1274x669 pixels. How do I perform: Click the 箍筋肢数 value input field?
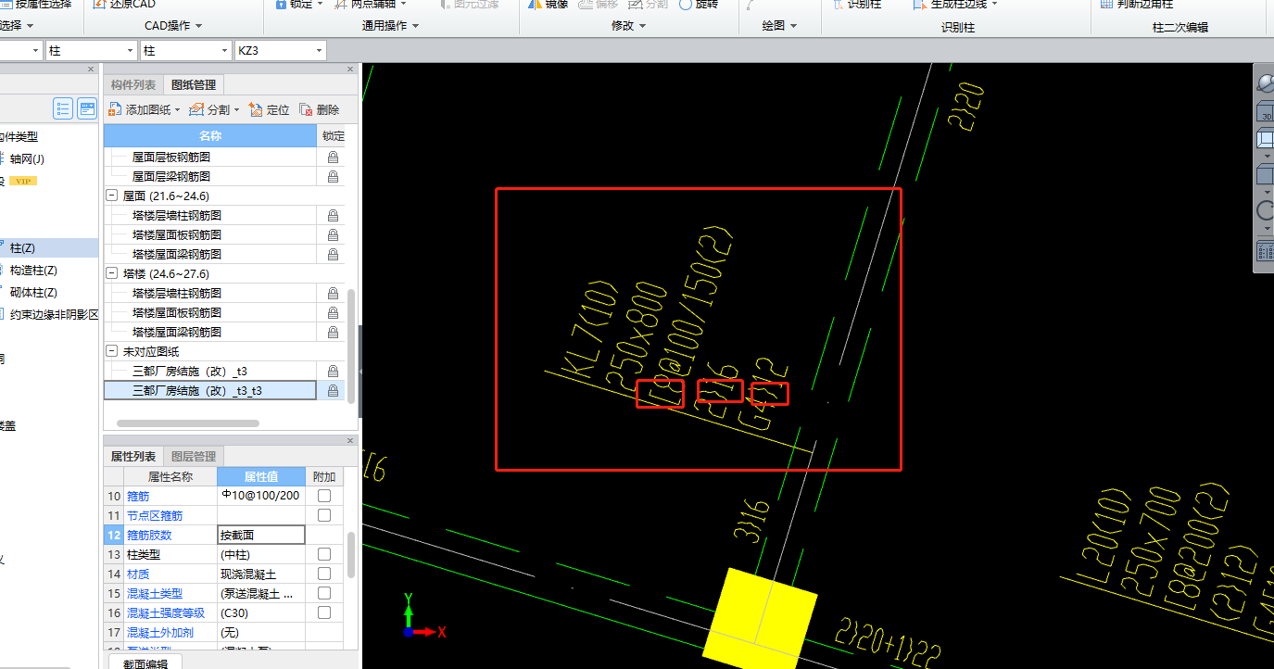[260, 535]
